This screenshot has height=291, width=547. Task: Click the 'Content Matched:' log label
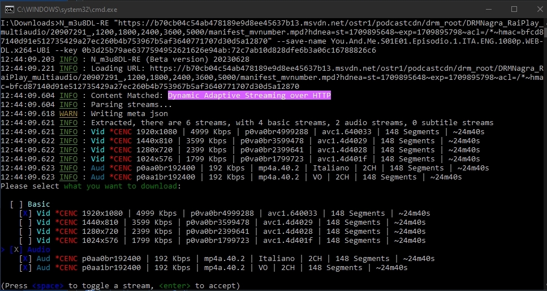[127, 95]
